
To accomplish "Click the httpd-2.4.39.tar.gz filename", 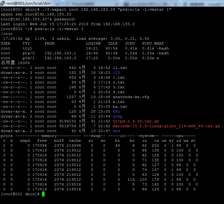I will click(x=136, y=121).
